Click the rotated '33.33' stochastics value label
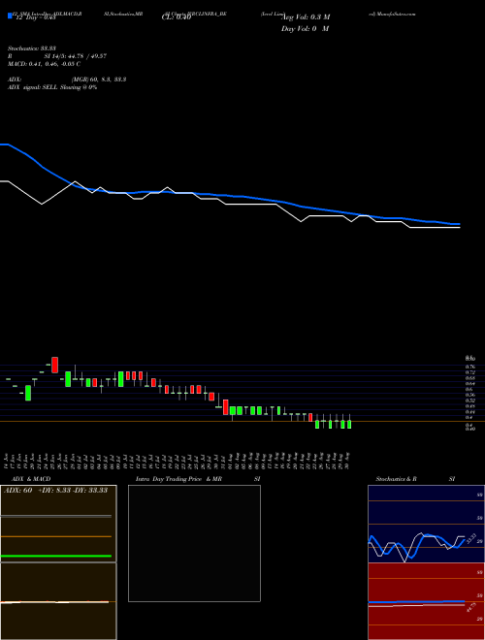Screen dimensions: 485x640 (470, 538)
